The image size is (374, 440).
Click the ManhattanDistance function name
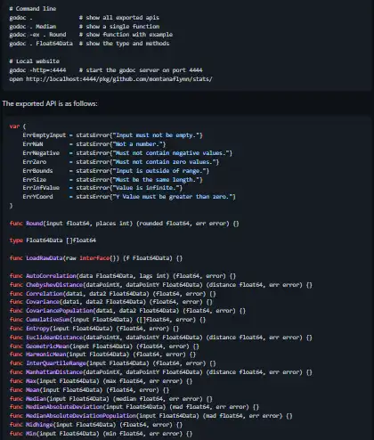coord(54,372)
